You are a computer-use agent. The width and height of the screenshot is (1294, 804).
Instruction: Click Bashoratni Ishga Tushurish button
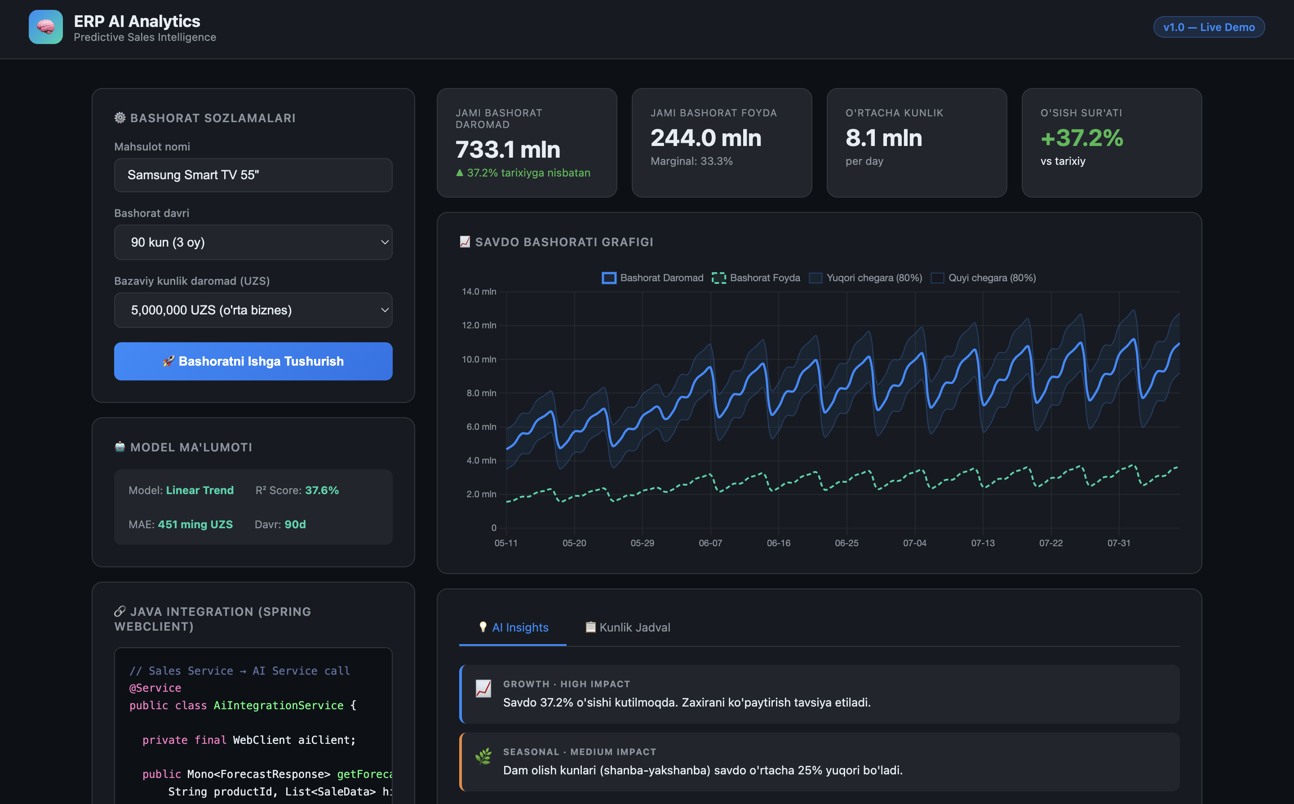coord(253,361)
